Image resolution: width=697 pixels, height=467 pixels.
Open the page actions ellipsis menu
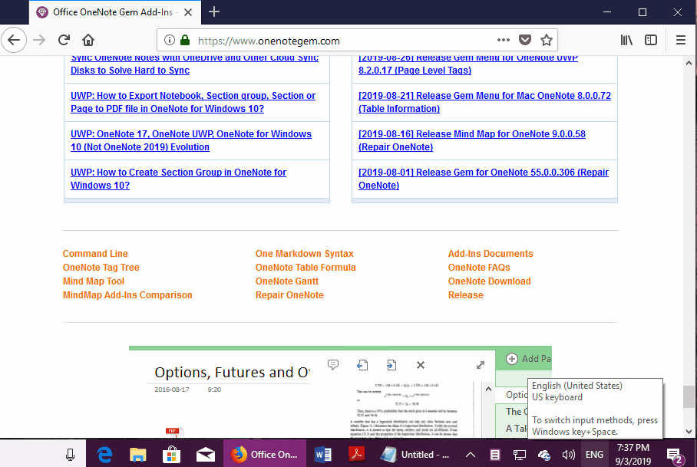pos(503,39)
